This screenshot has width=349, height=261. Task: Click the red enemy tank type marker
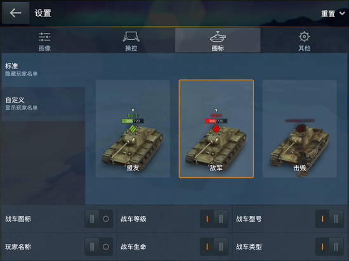point(216,129)
